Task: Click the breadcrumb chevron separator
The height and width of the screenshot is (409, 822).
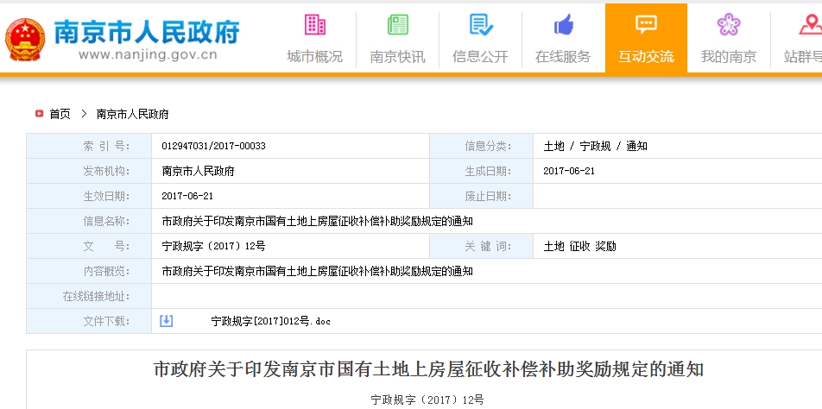Action: click(84, 114)
